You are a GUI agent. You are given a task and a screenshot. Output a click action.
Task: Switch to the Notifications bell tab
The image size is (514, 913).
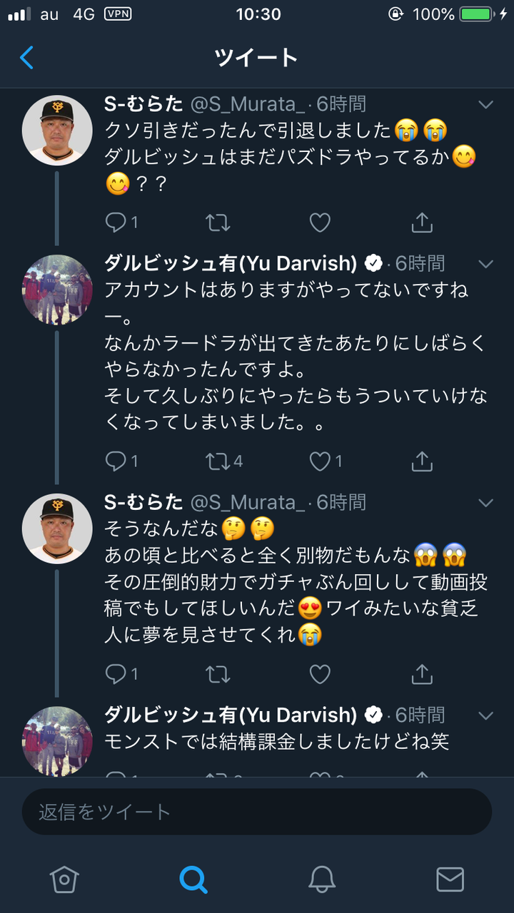(322, 879)
